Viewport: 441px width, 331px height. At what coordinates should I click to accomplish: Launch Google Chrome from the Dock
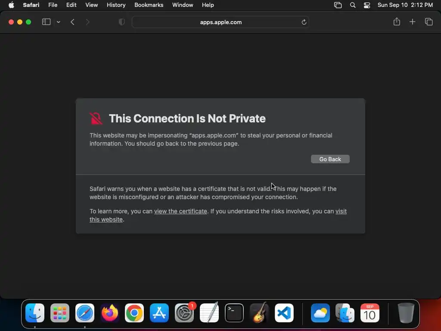point(134,313)
